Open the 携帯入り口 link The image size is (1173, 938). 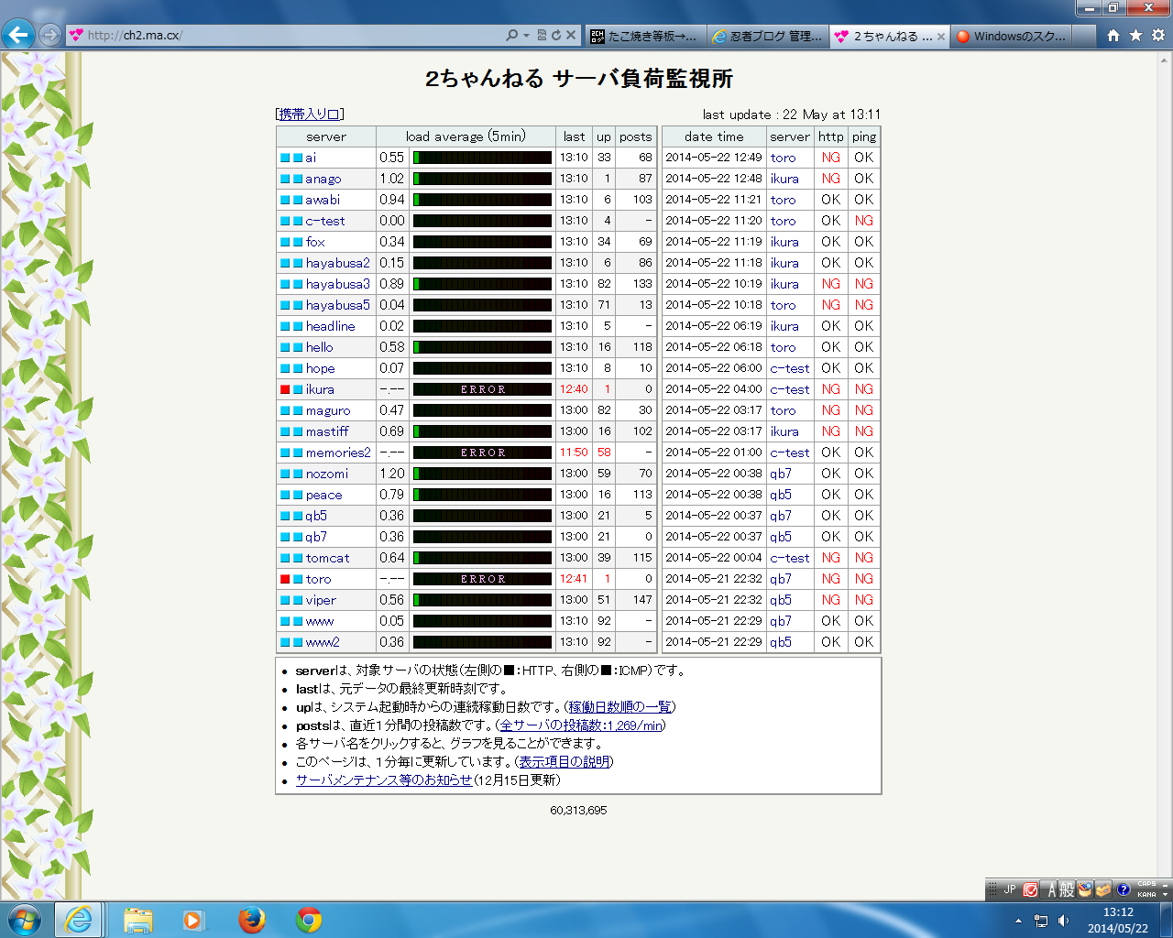(310, 115)
